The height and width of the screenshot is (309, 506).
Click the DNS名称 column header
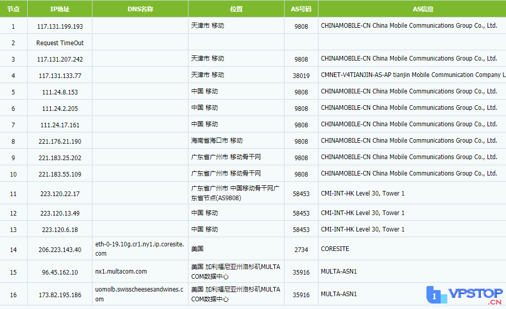[140, 9]
